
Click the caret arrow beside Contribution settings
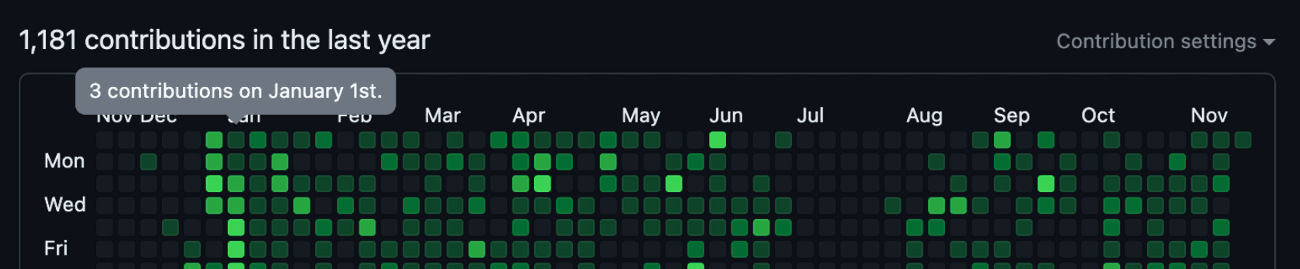1269,42
